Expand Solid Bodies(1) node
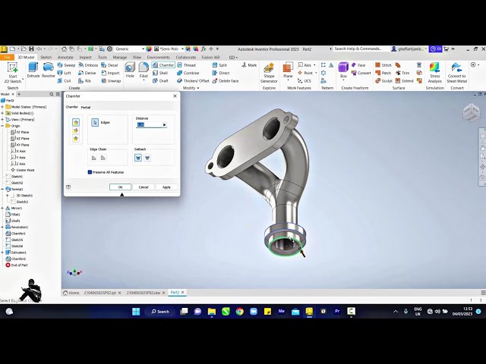 tap(2, 113)
